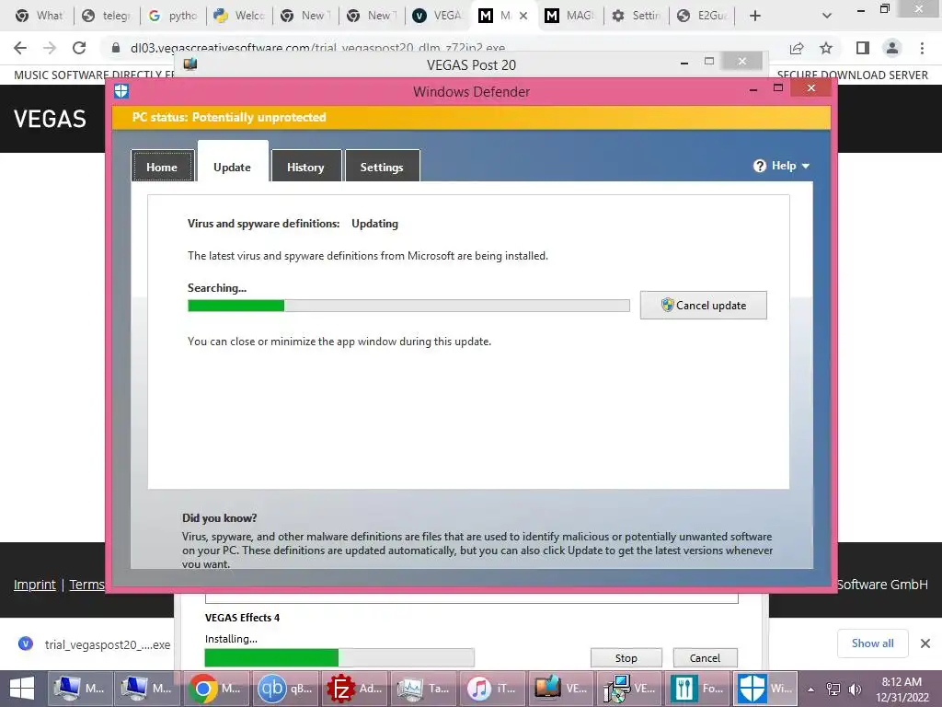This screenshot has width=942, height=707.
Task: Select the Update tab in Windows Defender
Action: pos(233,167)
